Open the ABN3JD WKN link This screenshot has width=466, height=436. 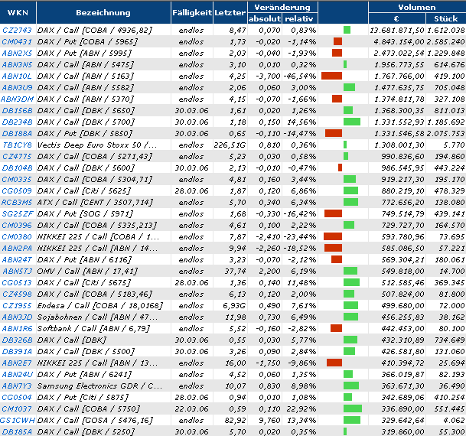tap(18, 317)
